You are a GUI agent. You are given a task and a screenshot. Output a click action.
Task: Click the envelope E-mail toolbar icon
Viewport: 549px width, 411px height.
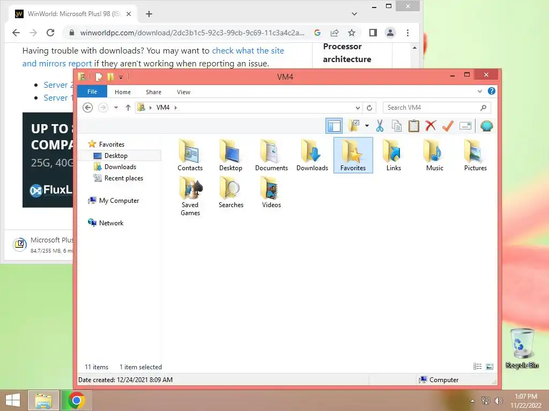(465, 126)
